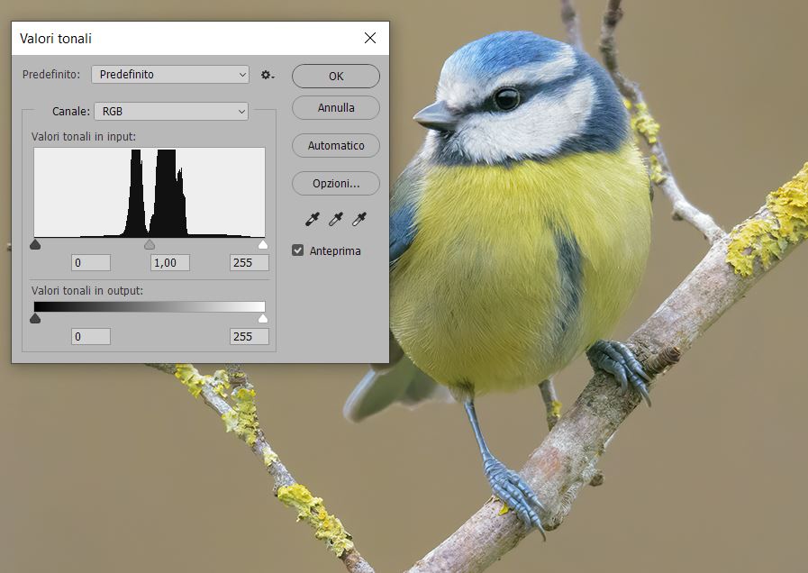Click the output white slider handle

(263, 318)
